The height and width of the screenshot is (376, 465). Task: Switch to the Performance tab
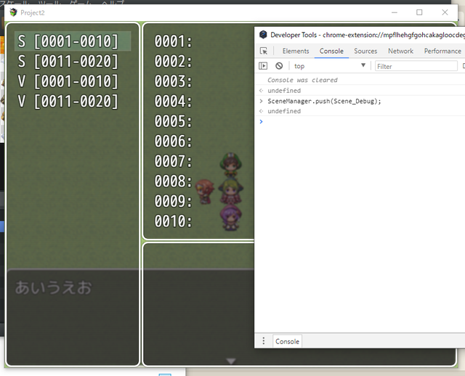[442, 51]
